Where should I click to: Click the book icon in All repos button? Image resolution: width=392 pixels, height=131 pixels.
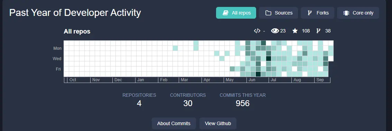225,13
